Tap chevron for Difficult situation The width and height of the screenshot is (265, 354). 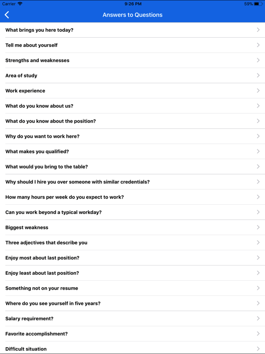point(258,348)
